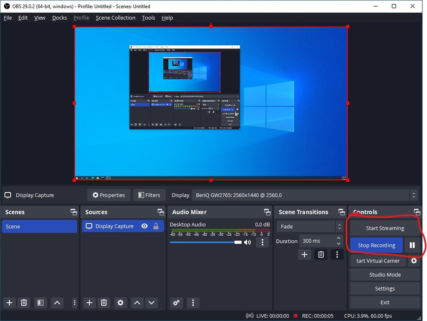Open scene filters from the Scenes toolbar

[40, 303]
